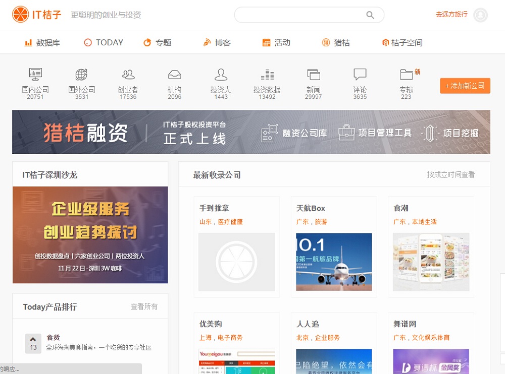Click 项目挖掘 icon in banner
The image size is (505, 374).
click(x=430, y=133)
